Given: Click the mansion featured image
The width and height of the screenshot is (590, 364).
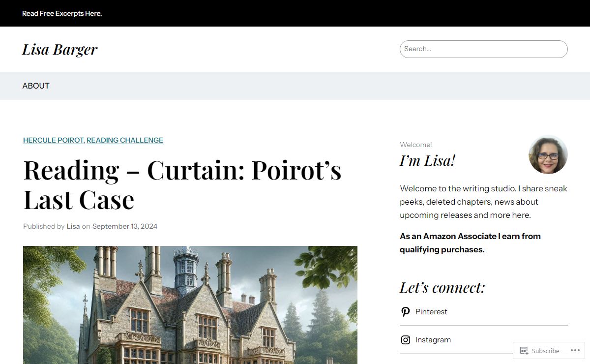Looking at the screenshot, I should coord(190,305).
